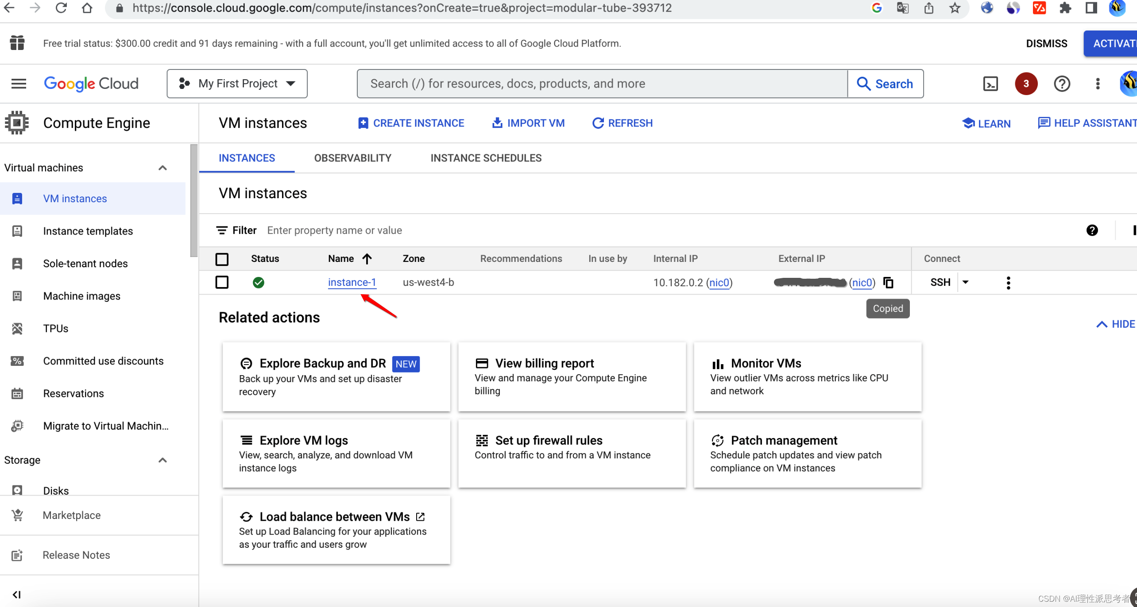Viewport: 1137px width, 607px height.
Task: Switch to the Instance Schedules tab
Action: [486, 158]
